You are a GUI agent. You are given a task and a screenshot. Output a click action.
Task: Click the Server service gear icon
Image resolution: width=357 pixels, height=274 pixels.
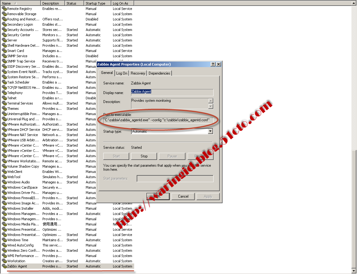tap(4, 40)
